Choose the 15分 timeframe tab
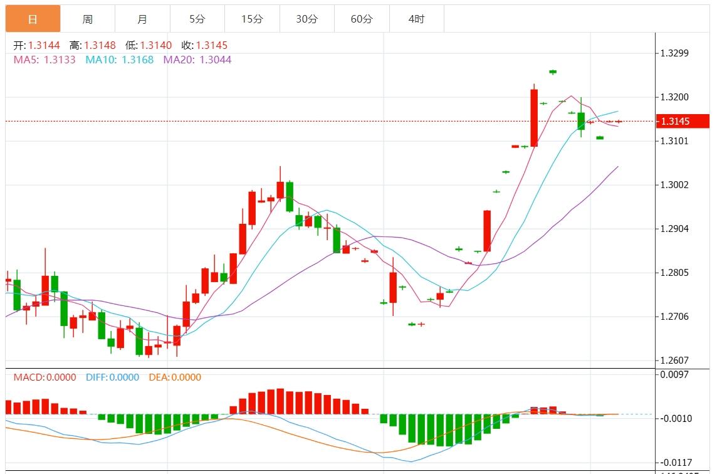Viewport: 717px width, 474px height. point(252,19)
